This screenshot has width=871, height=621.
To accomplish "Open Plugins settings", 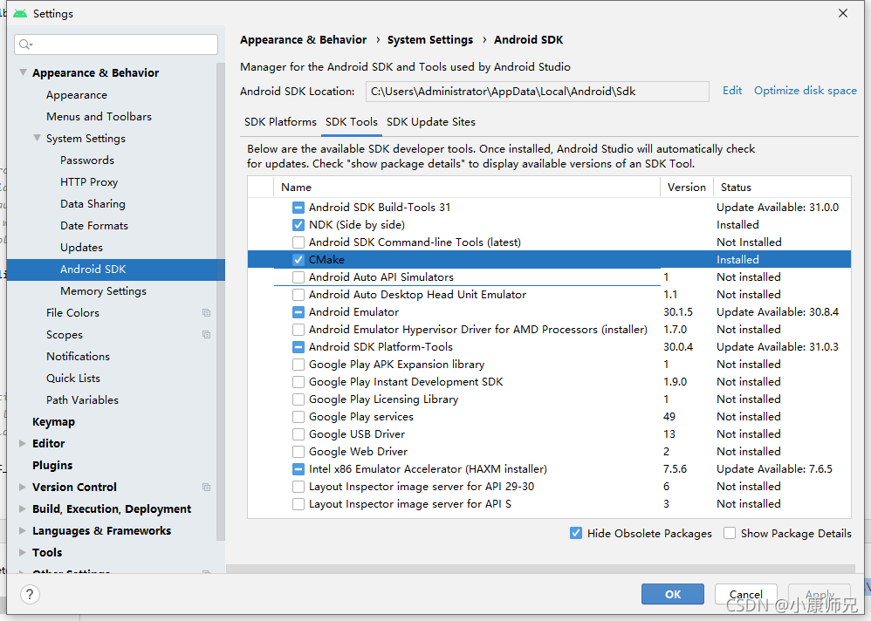I will pyautogui.click(x=52, y=465).
